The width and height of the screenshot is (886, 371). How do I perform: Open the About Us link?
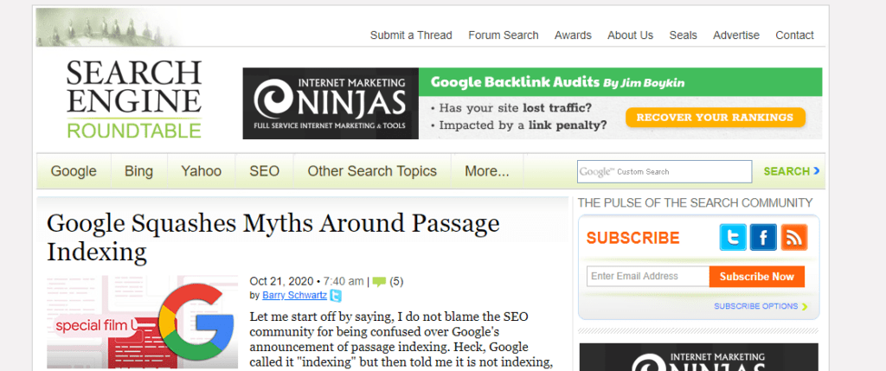pos(630,35)
